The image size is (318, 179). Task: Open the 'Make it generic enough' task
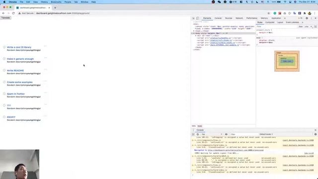click(20, 59)
